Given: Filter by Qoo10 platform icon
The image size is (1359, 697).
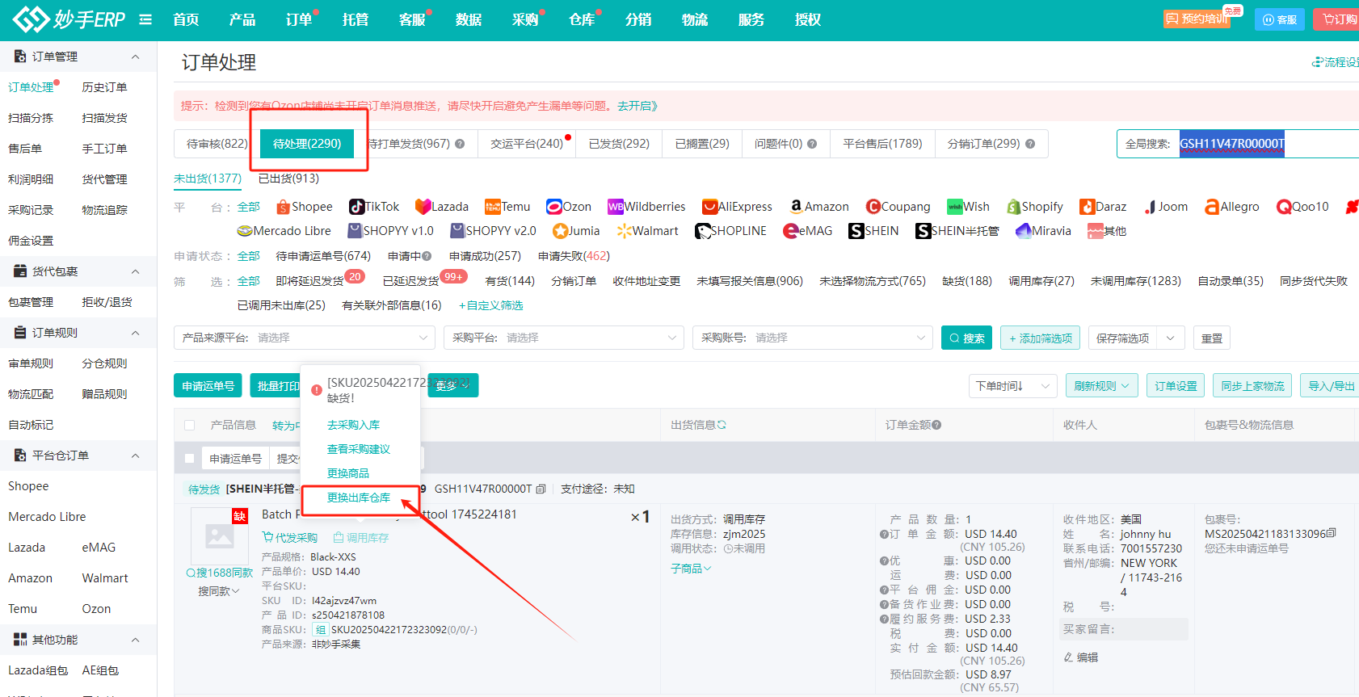Looking at the screenshot, I should 1284,207.
